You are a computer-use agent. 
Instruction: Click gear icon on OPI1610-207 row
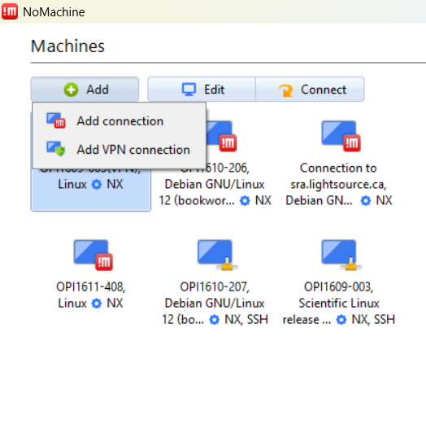pyautogui.click(x=215, y=320)
